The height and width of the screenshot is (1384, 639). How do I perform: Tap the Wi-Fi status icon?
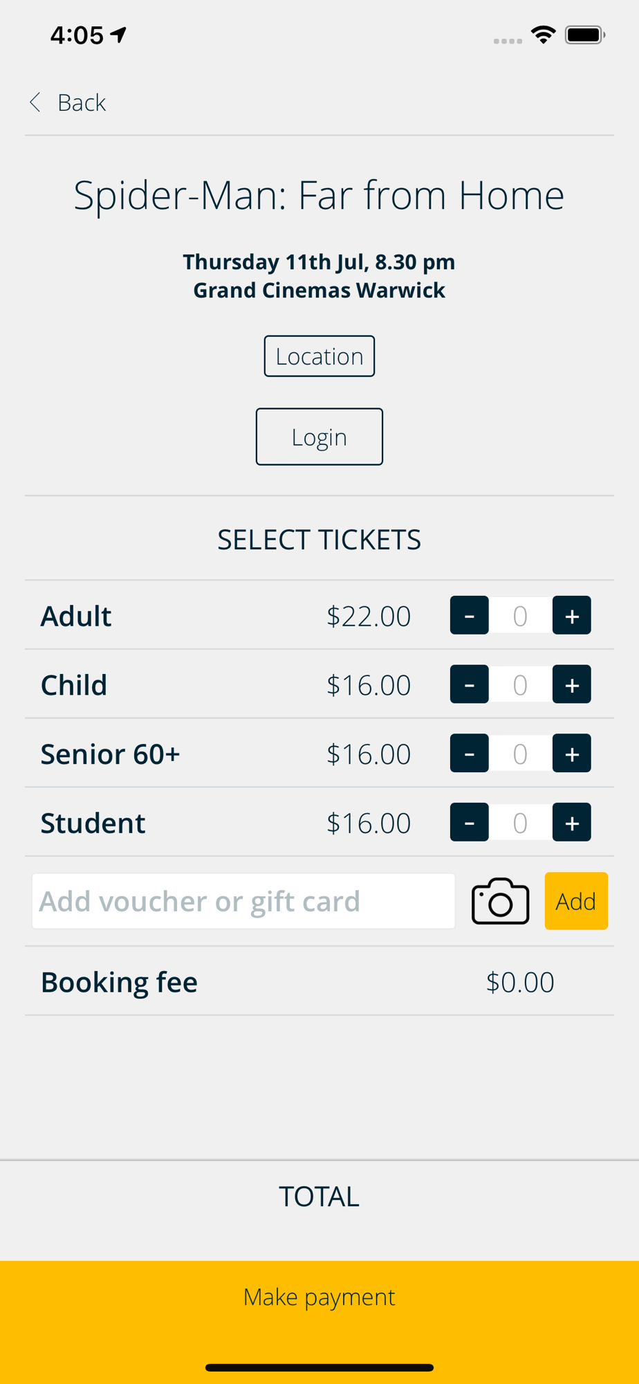point(544,35)
